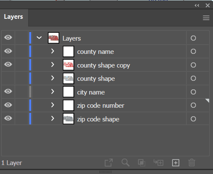Expand the zip code number sublayer
The height and width of the screenshot is (174, 213).
(x=53, y=105)
